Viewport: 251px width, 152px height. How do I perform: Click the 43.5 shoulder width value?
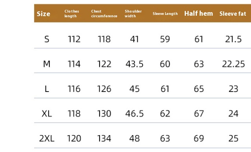[x=135, y=64]
